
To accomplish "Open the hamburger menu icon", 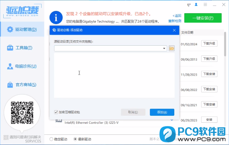I will (x=205, y=5).
